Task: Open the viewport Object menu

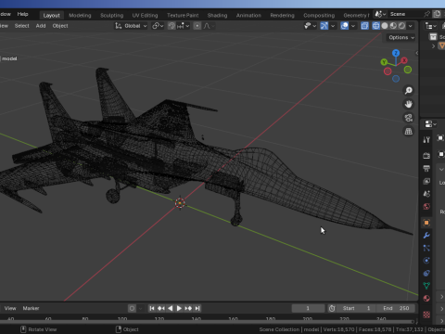Action: tap(60, 26)
